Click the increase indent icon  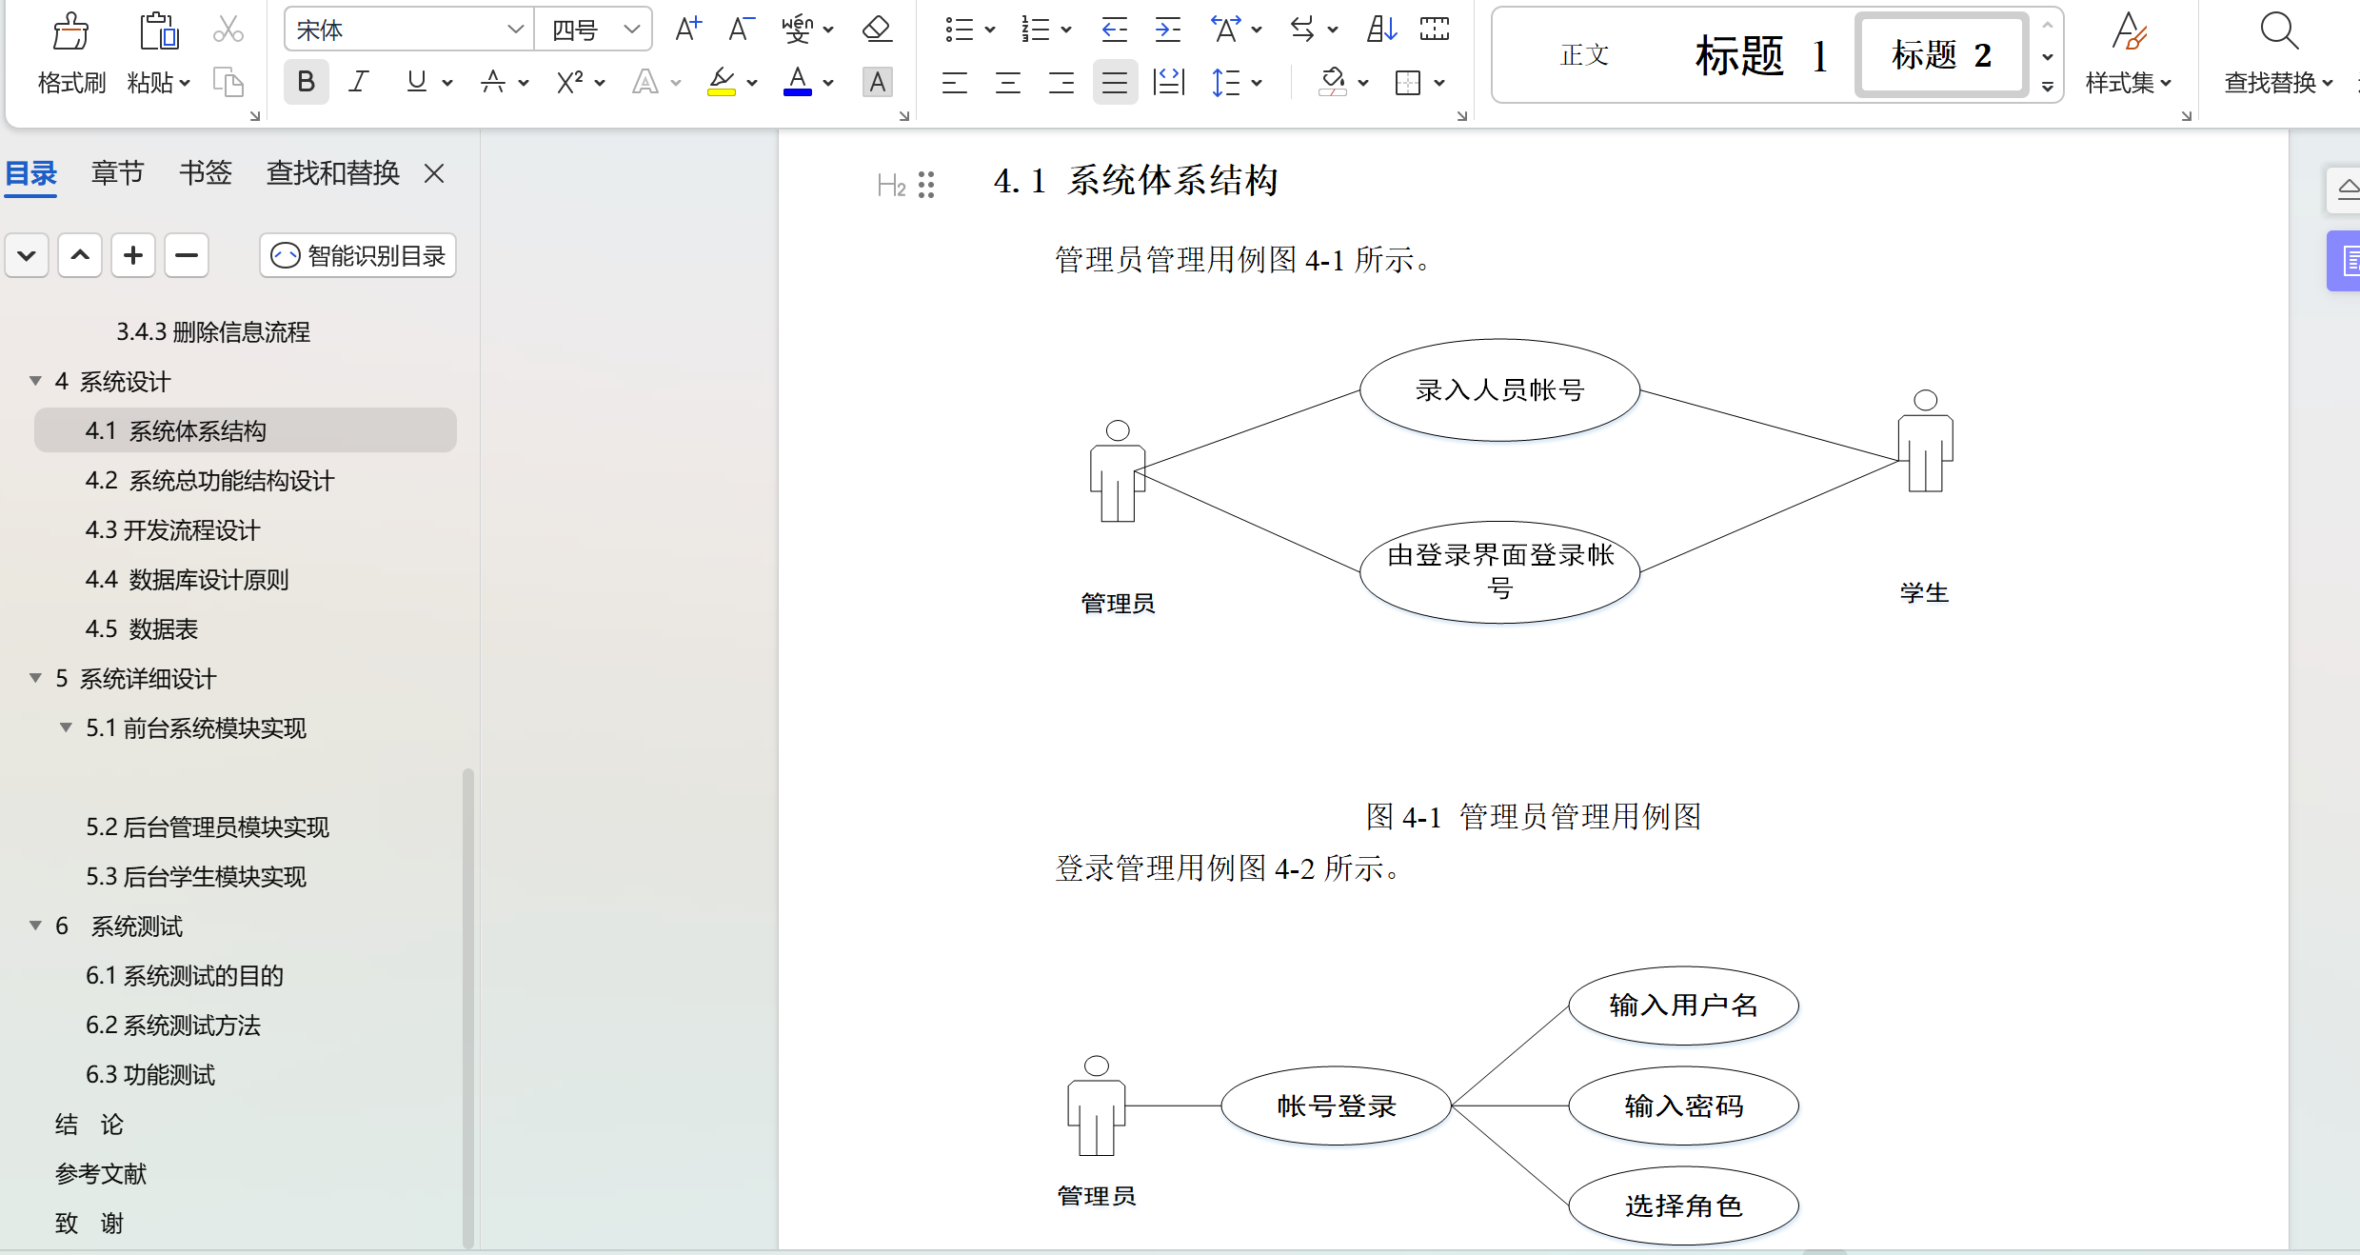pyautogui.click(x=1167, y=30)
